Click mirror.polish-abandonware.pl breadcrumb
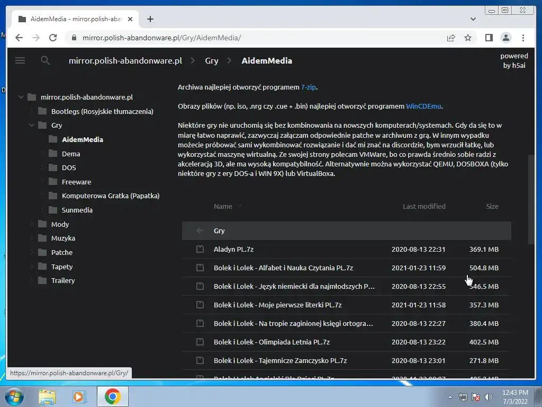 125,60
